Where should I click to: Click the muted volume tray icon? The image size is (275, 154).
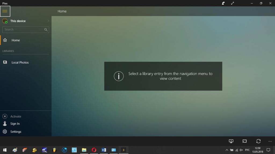pos(241,150)
